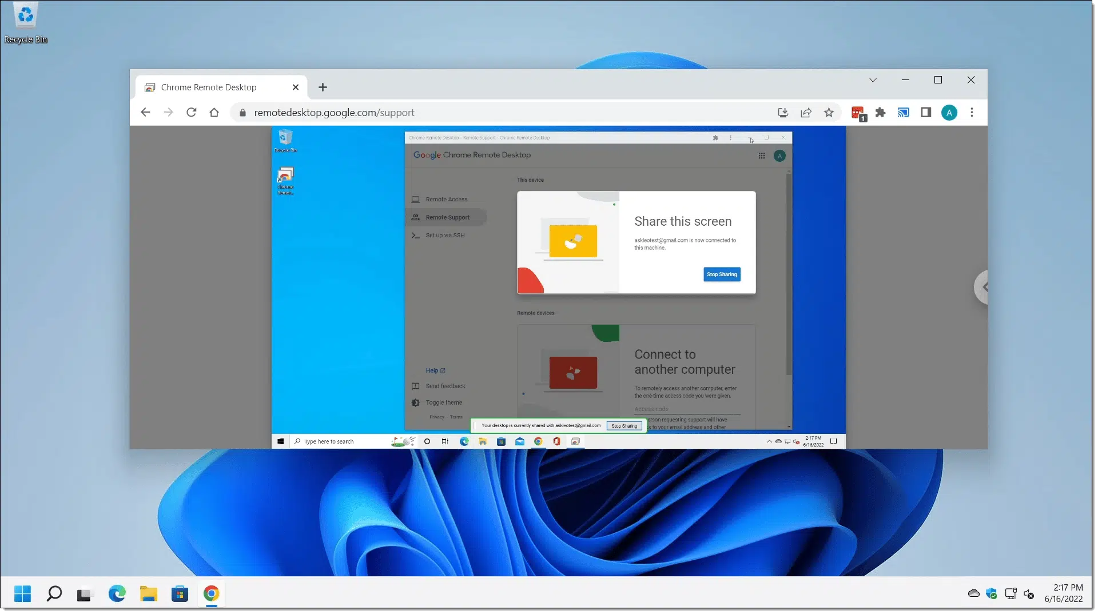Bookmark this page with the star icon

[829, 113]
